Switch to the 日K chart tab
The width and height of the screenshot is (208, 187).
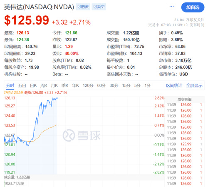click(33, 85)
